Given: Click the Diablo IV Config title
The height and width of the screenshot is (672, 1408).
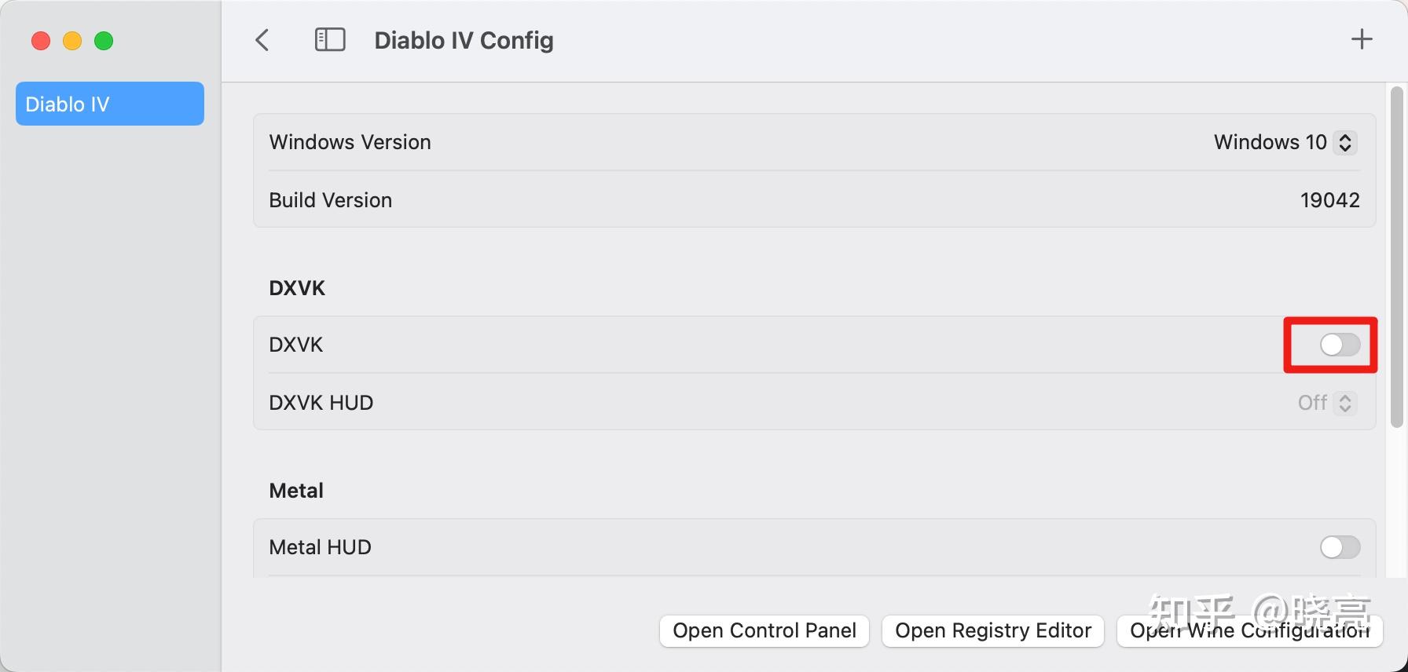Looking at the screenshot, I should 464,40.
